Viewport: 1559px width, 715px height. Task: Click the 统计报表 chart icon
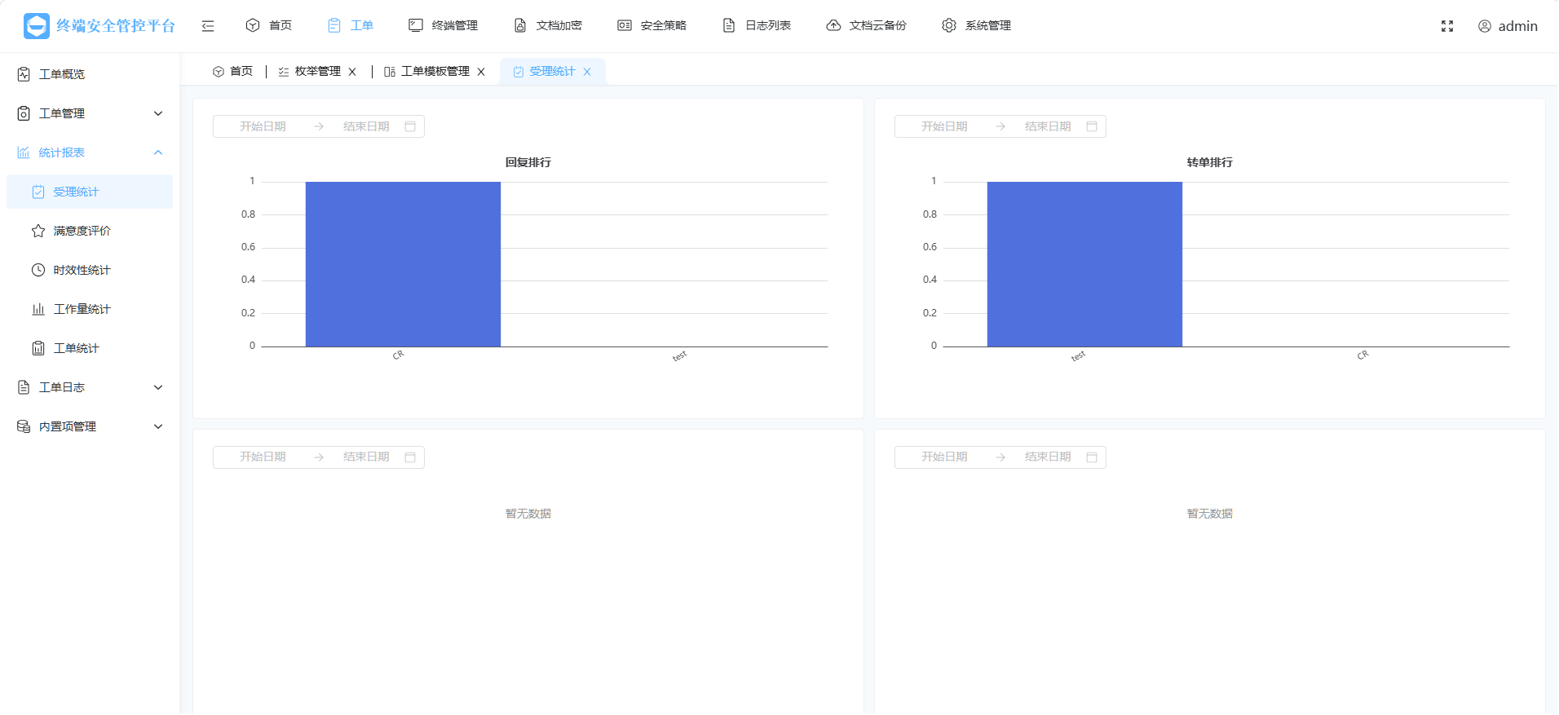tap(24, 152)
